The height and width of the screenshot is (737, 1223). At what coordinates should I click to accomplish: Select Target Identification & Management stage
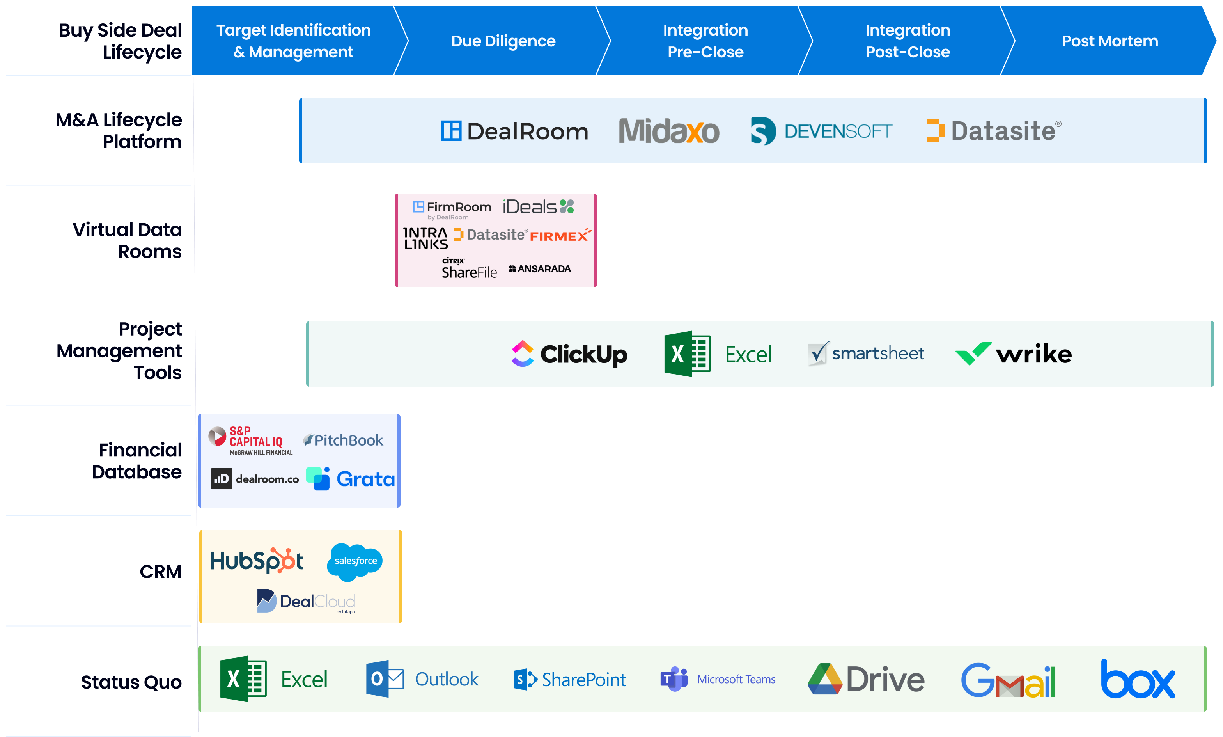[x=293, y=41]
